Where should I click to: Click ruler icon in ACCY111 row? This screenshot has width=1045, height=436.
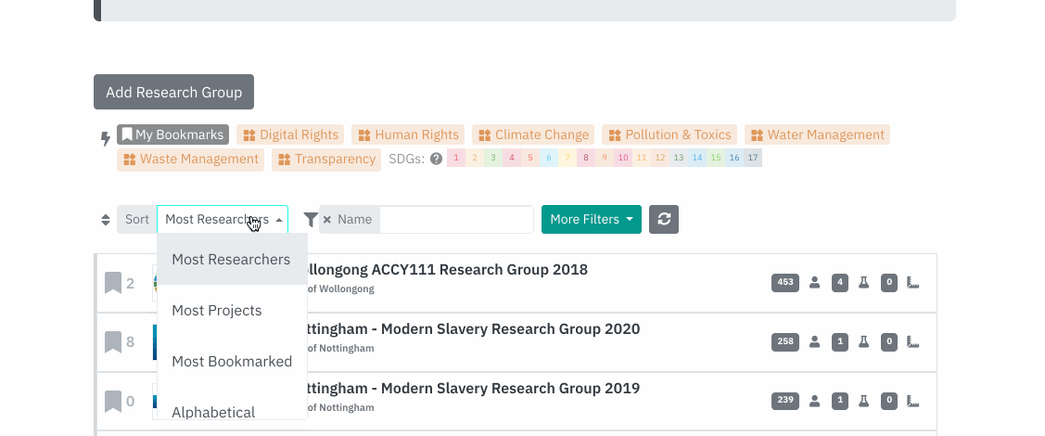click(x=913, y=283)
